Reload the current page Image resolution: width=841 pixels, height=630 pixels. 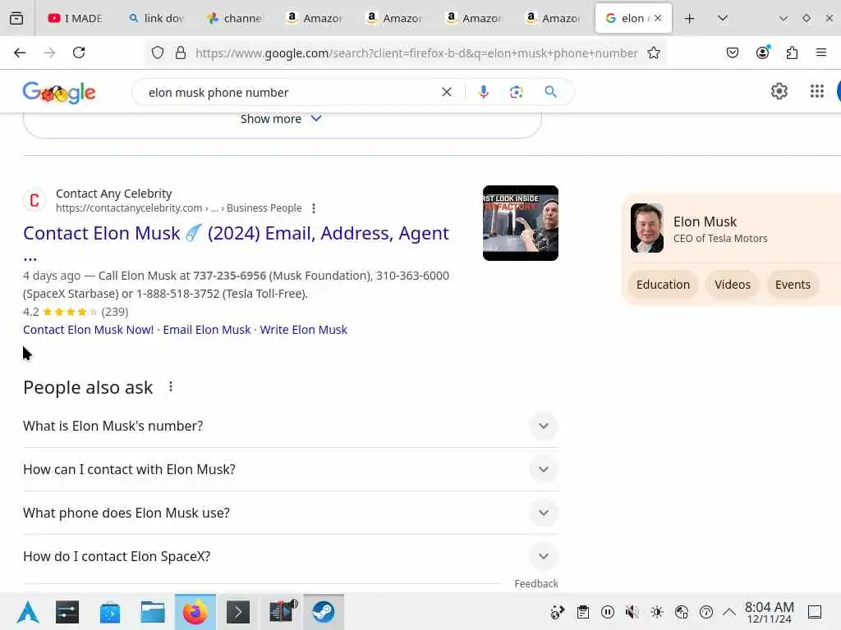(x=79, y=52)
